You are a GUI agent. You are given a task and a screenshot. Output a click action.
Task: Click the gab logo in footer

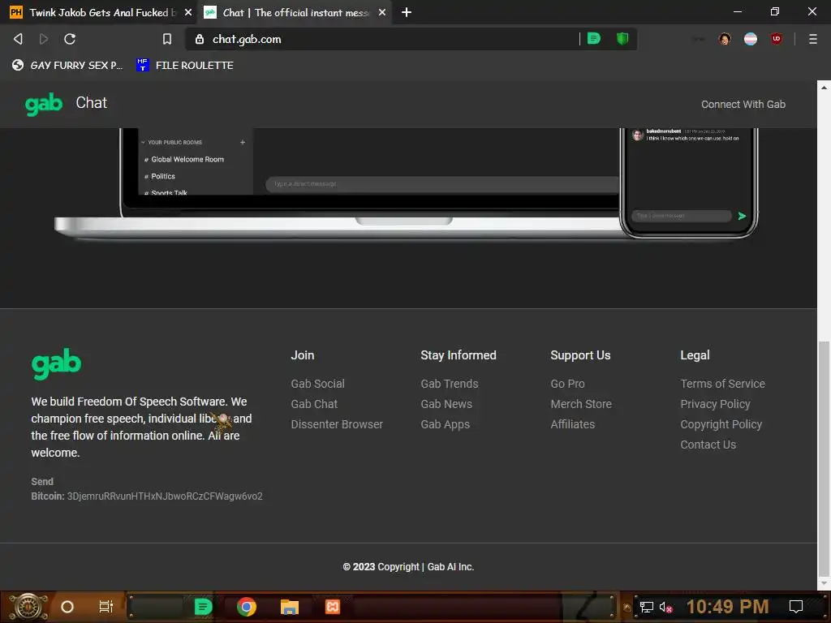point(56,364)
